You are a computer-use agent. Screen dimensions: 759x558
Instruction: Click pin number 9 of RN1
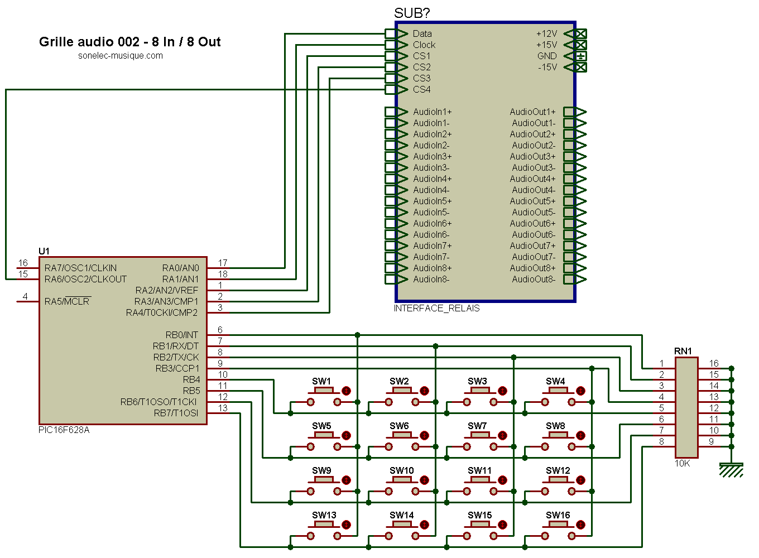click(x=712, y=441)
